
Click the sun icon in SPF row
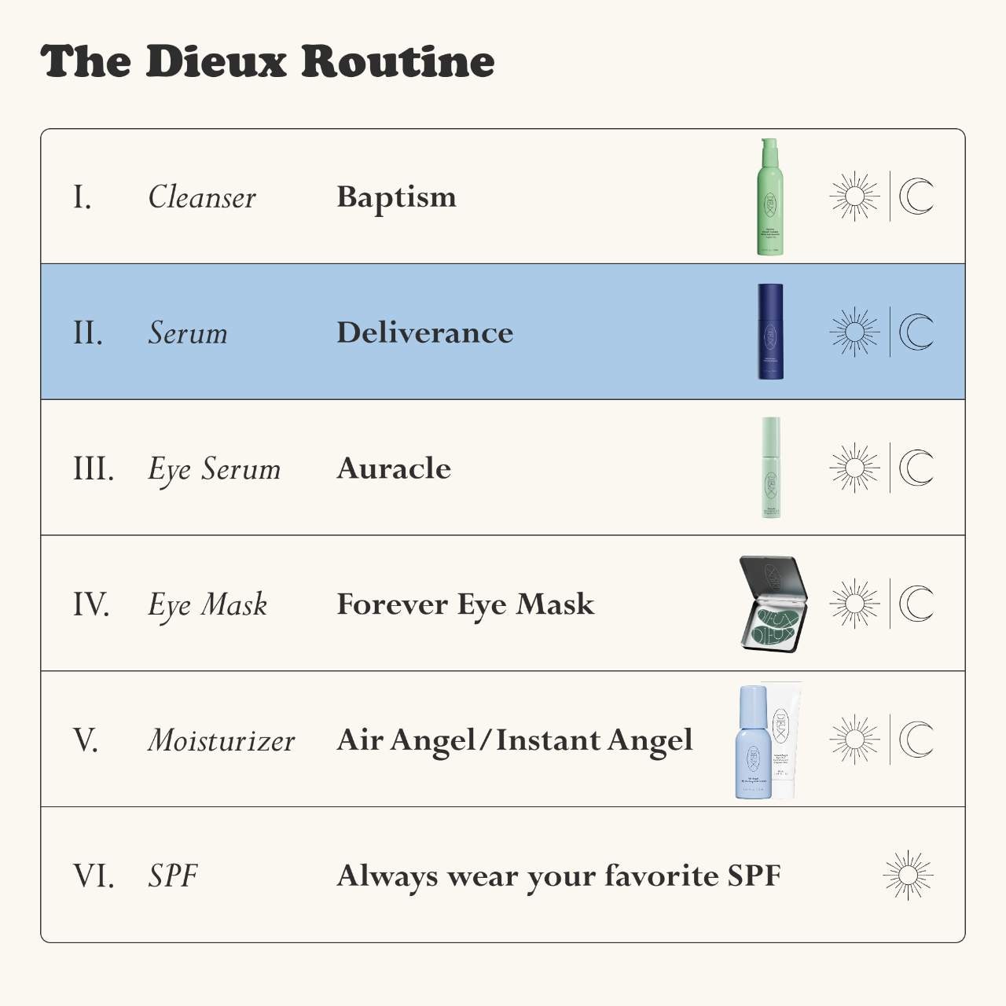tap(908, 876)
